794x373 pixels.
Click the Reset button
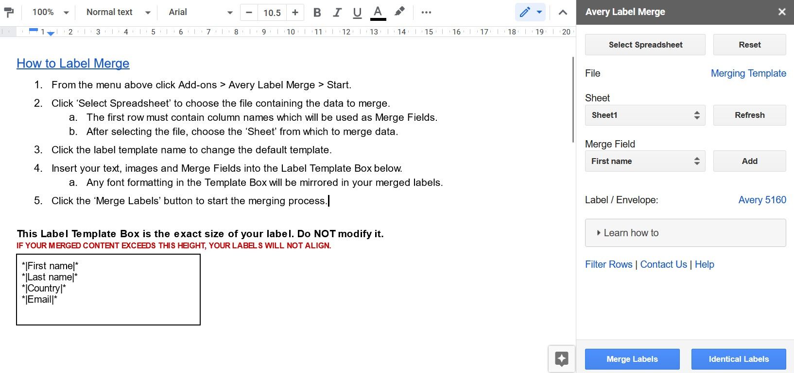749,45
